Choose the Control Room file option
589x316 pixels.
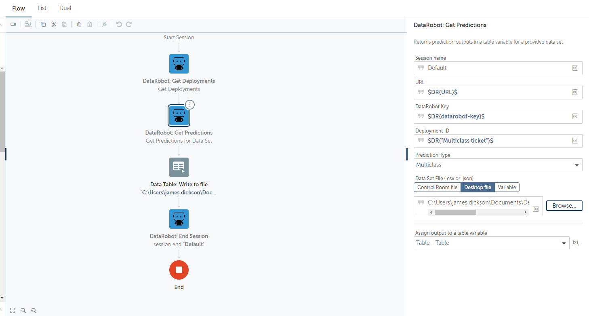click(438, 187)
